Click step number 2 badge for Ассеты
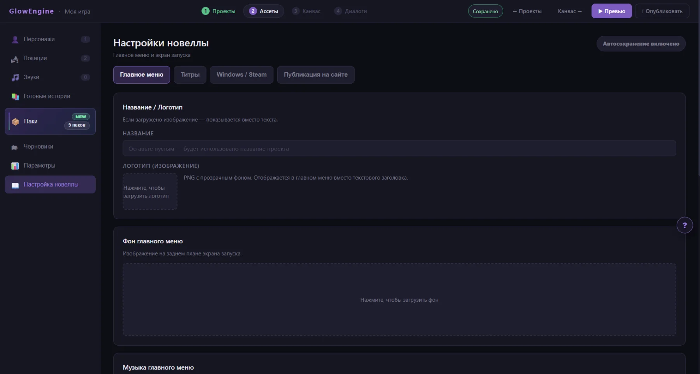Viewport: 700px width, 374px height. tap(253, 11)
